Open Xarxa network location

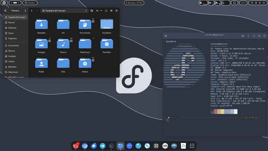tap(15, 33)
